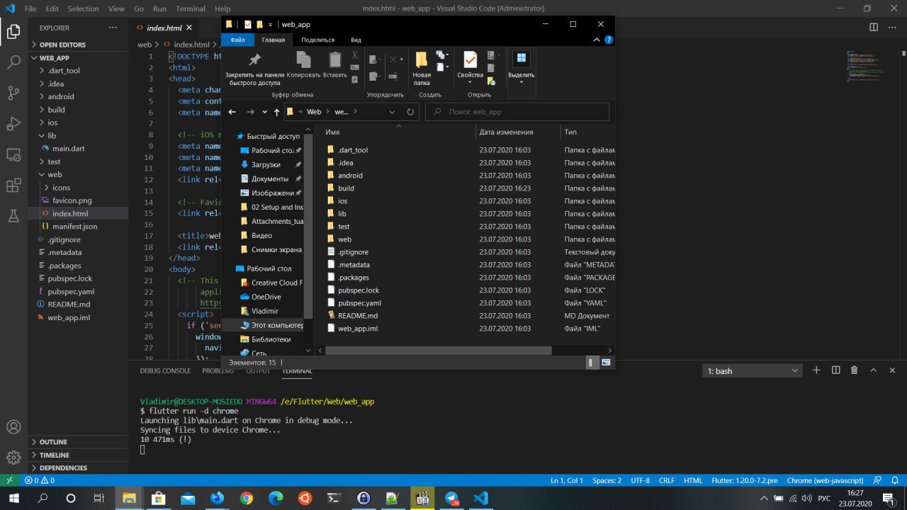Click UTF-8 encoding in status bar
907x510 pixels.
click(x=640, y=480)
